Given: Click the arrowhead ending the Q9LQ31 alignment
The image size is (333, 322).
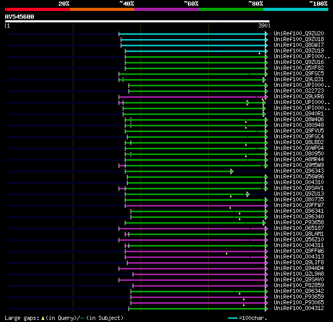Looking at the screenshot, I should [264, 80].
